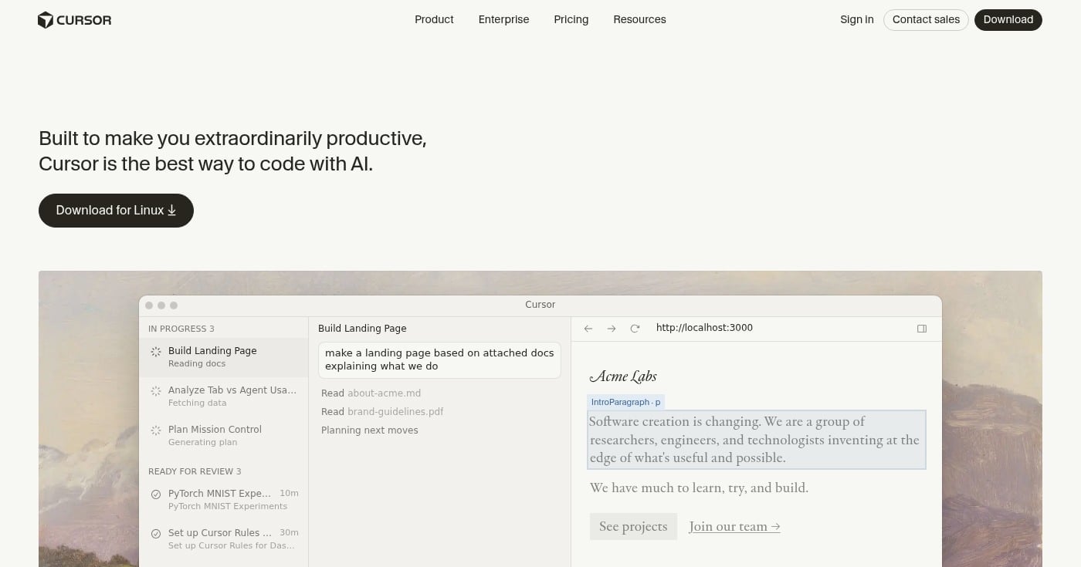The height and width of the screenshot is (567, 1081).
Task: Click the Cursor shield logo
Action: tap(46, 19)
